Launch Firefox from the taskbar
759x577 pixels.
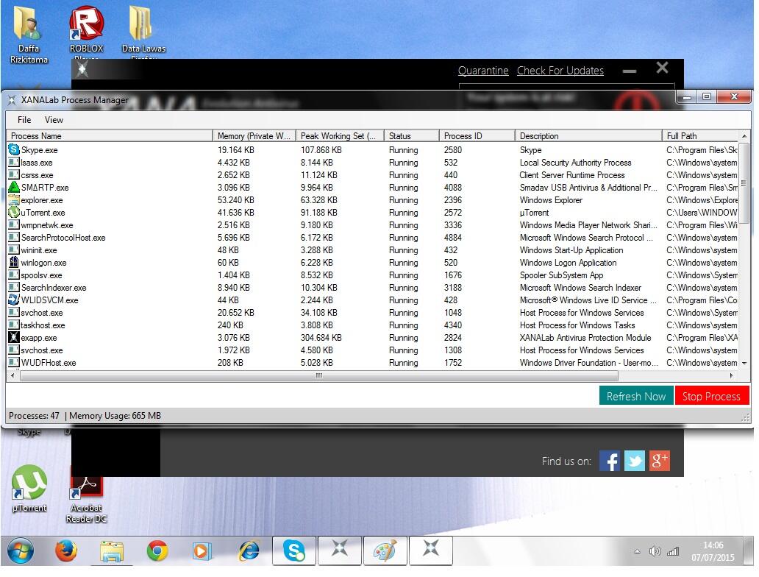coord(66,551)
